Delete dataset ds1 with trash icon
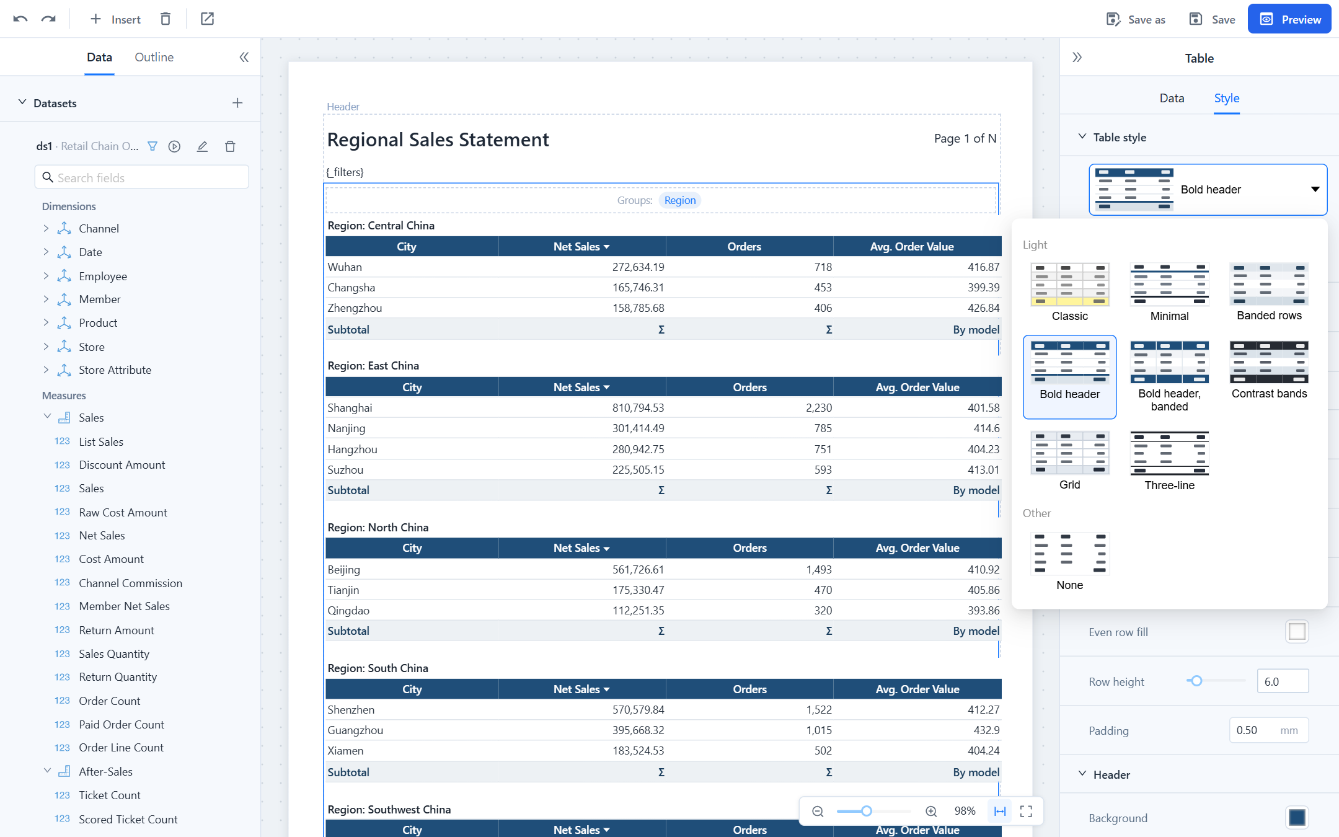The image size is (1339, 837). pyautogui.click(x=230, y=146)
